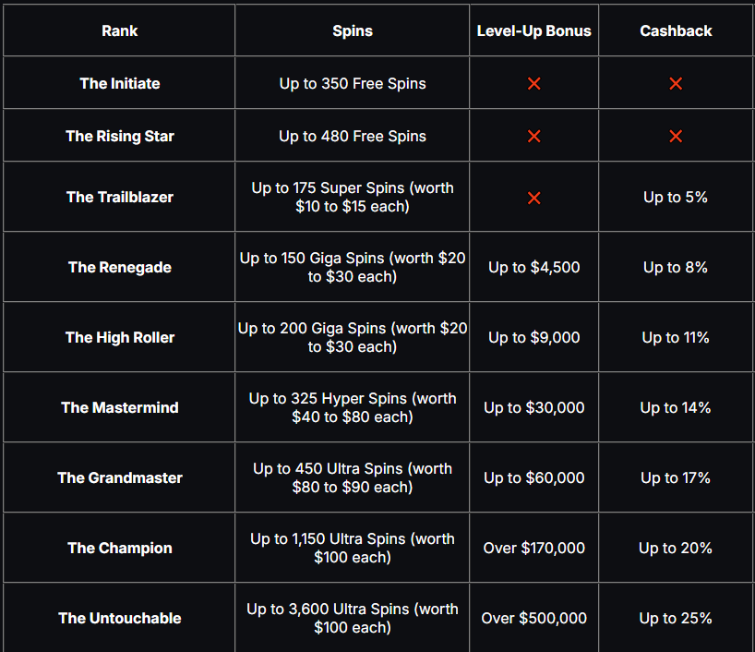Click The Trailblazer's Level-Up Bonus red X
Screen dimensions: 755x652
[533, 198]
